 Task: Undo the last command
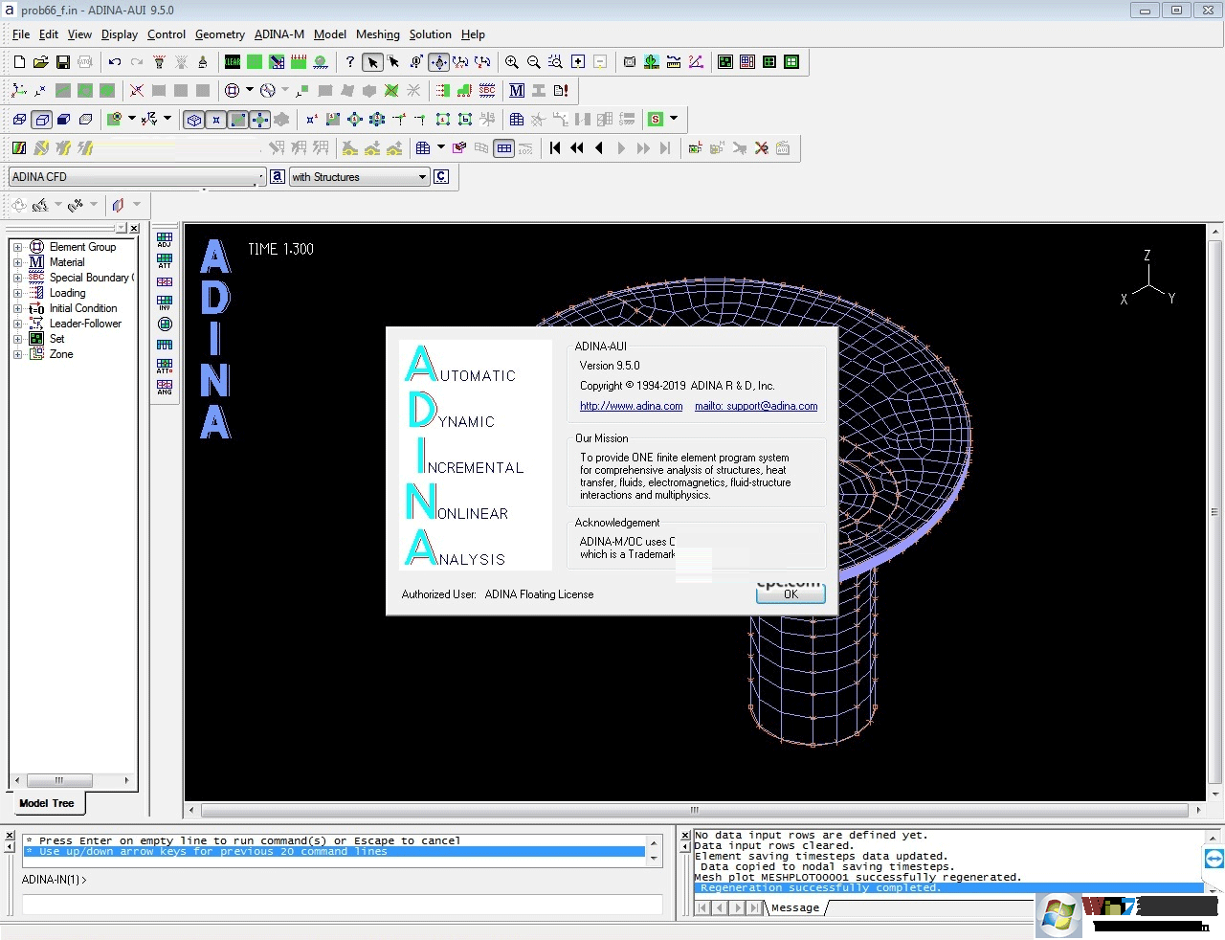pos(115,61)
